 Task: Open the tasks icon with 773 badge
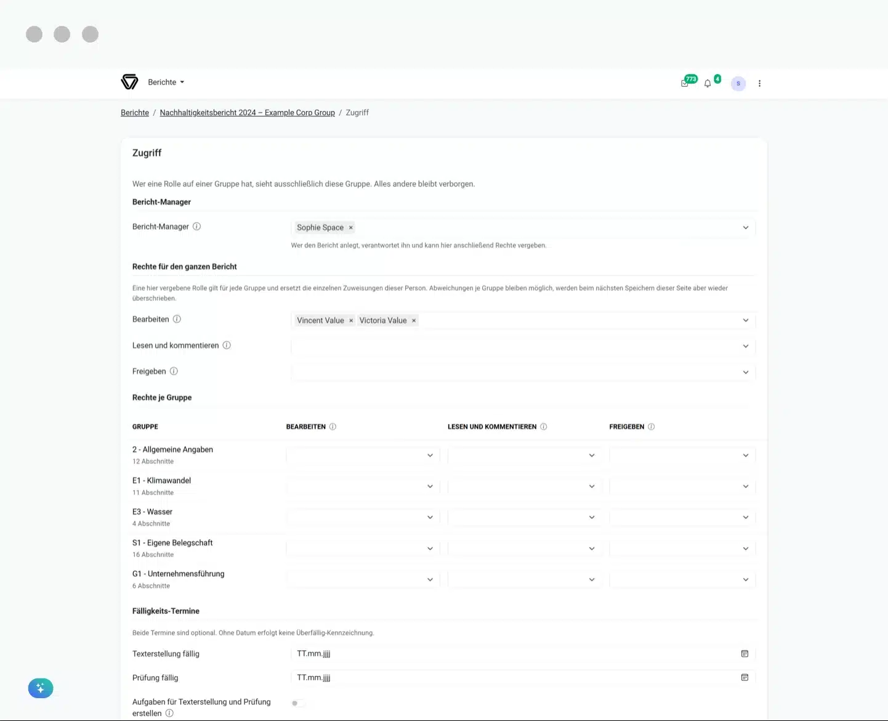[685, 83]
